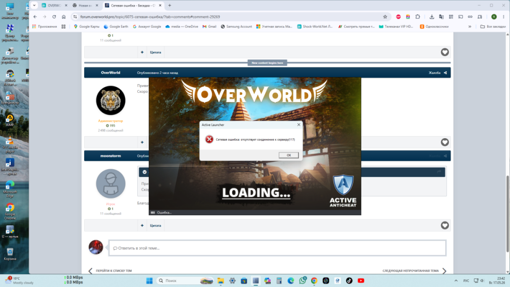510x287 pixels.
Task: Collapse the quote block in moonstorm's post
Action: click(145, 172)
